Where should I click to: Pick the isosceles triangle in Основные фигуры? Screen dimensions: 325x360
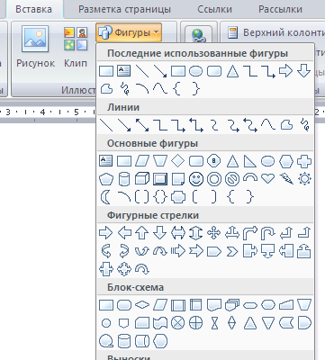[x=232, y=161]
